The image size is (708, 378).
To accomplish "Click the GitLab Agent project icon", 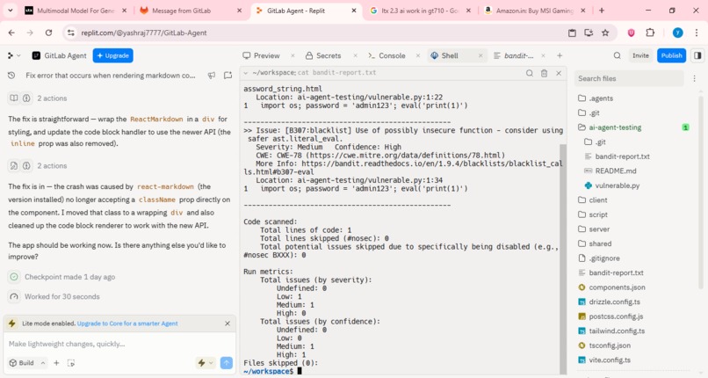I will tap(36, 55).
